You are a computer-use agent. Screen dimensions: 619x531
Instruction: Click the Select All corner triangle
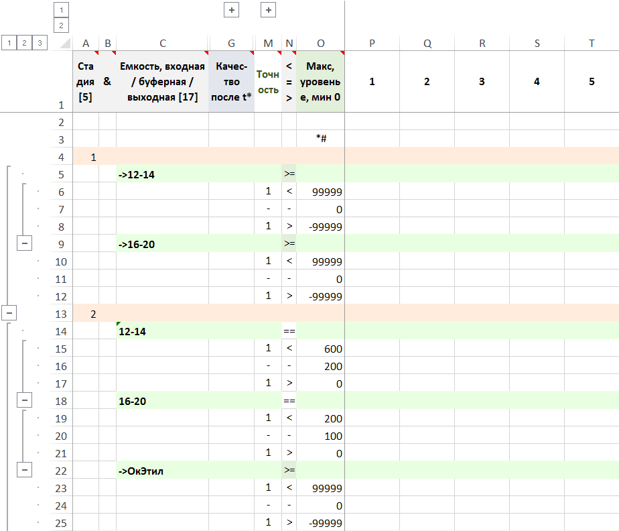tap(64, 44)
